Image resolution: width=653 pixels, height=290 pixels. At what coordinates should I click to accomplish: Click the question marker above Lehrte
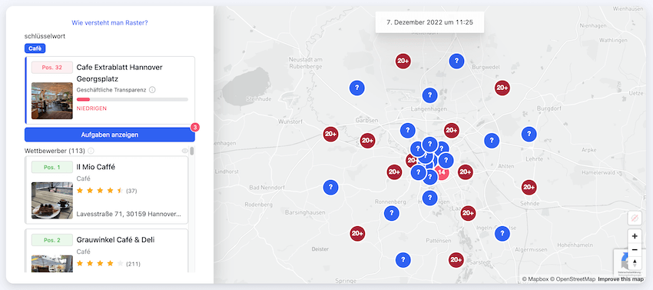click(x=529, y=134)
